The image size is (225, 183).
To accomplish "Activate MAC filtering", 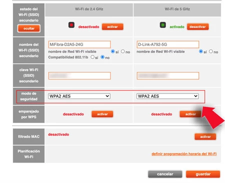I will pos(205,136).
